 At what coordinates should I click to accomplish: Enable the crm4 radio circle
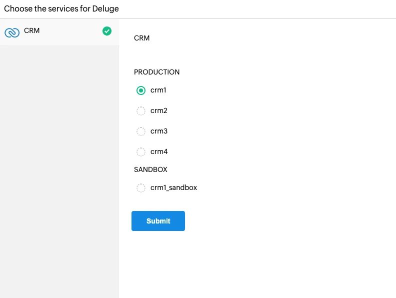point(141,152)
